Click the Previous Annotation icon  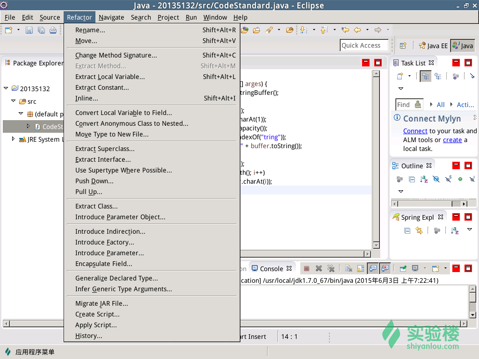[x=324, y=30]
